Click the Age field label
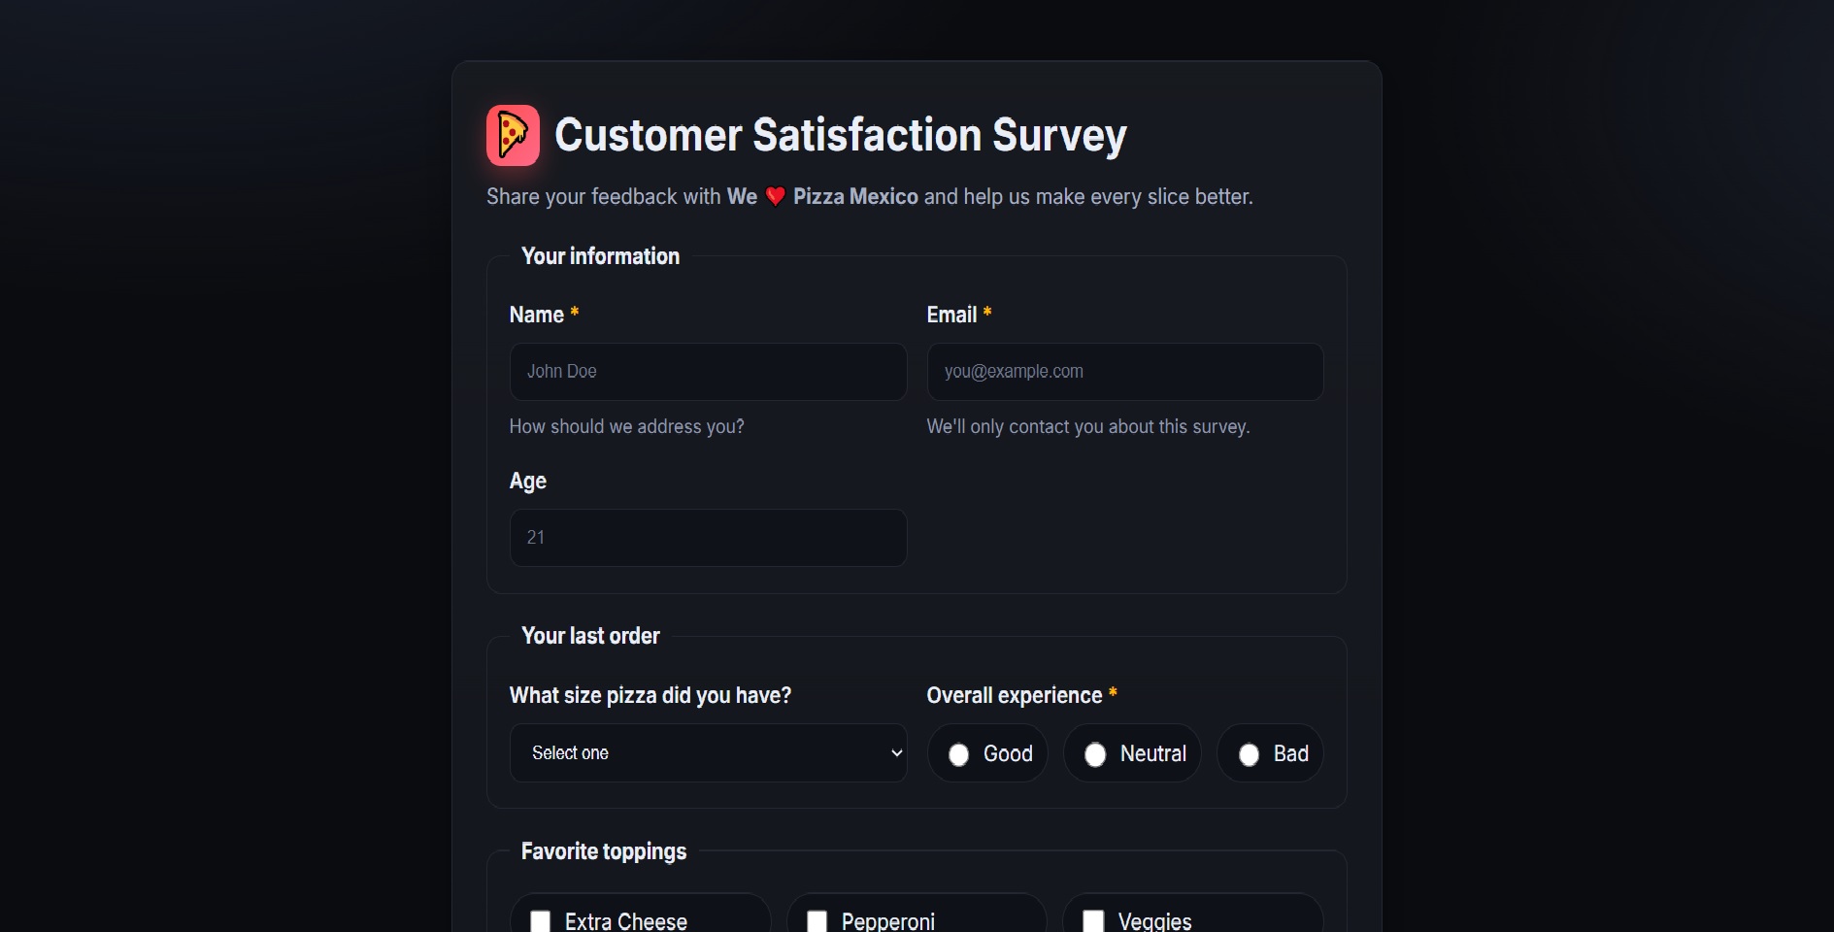 tap(528, 482)
